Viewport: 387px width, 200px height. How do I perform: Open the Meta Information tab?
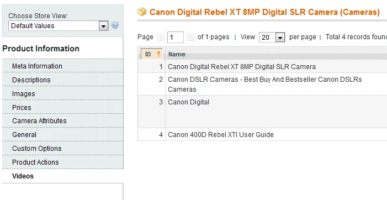point(63,66)
